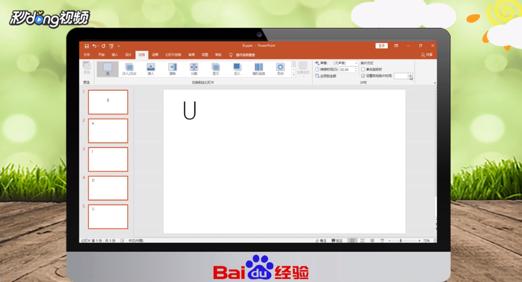Expand the transitions gallery More arrow
This screenshot has height=282, width=522.
(x=293, y=75)
